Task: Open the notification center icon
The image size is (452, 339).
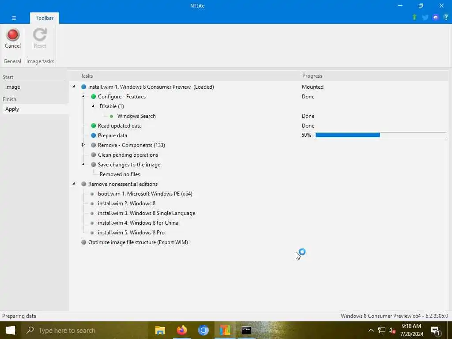Action: tap(435, 330)
